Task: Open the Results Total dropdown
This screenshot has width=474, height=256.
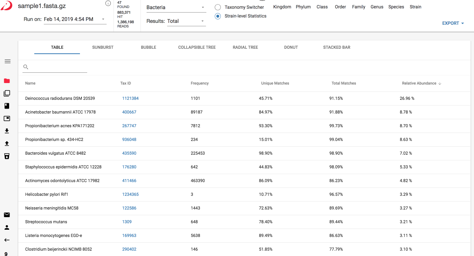Action: pyautogui.click(x=187, y=21)
